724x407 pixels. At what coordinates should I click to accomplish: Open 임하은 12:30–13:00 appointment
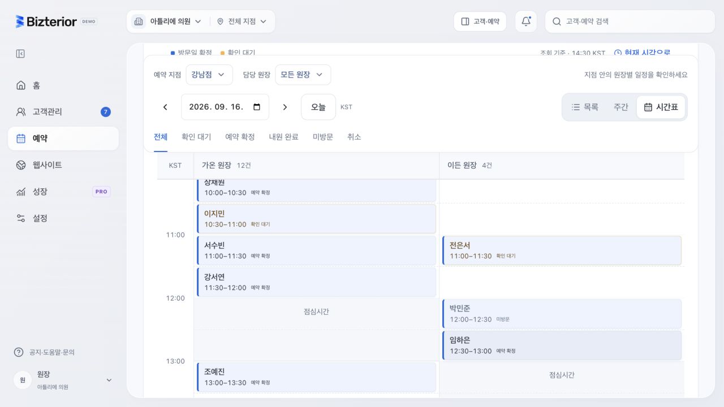pos(562,345)
